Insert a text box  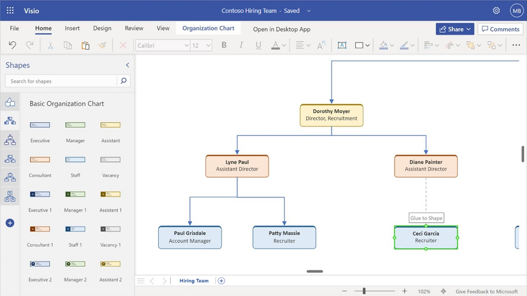(x=342, y=45)
